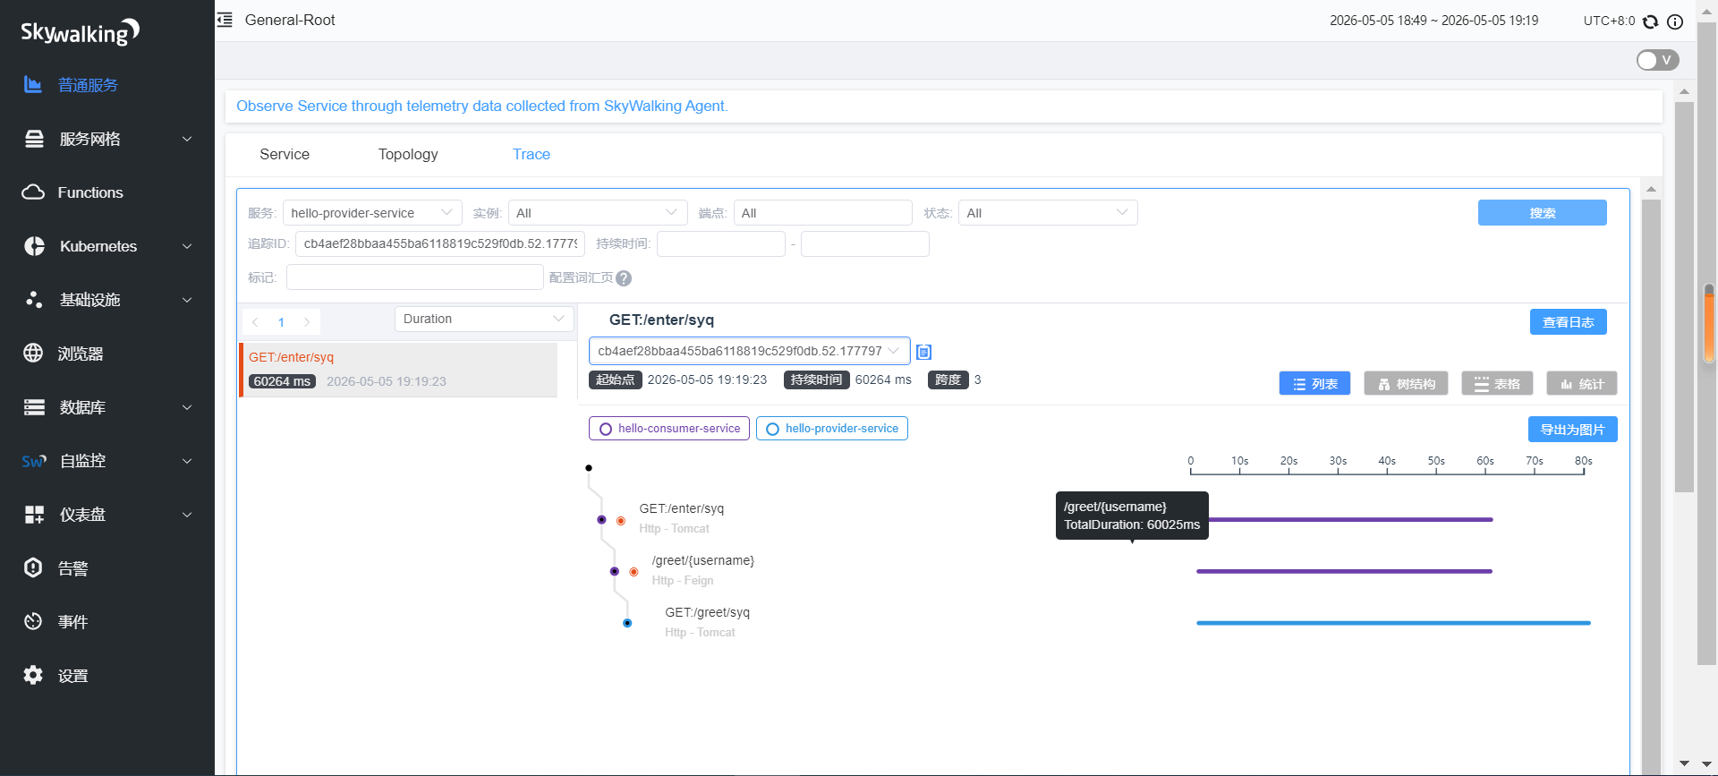Open the 服务 hello-provider-service dropdown
The width and height of the screenshot is (1718, 776).
coord(372,213)
